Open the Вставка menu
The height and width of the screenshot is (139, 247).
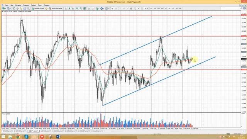click(18, 5)
